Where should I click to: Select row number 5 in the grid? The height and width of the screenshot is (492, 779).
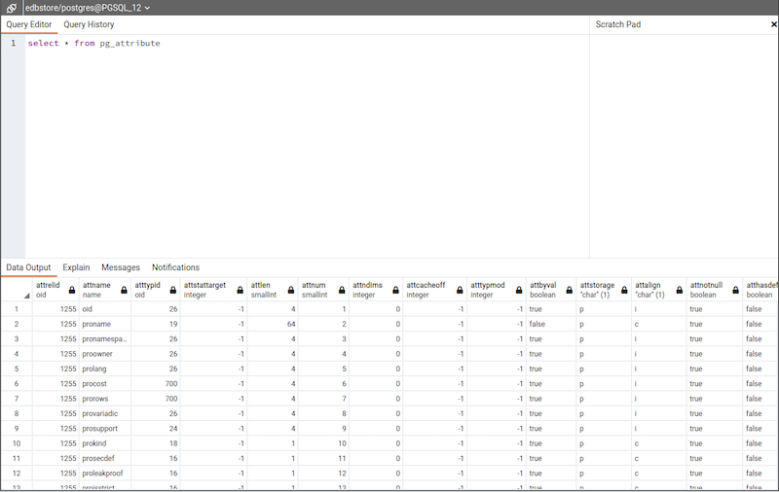point(17,369)
